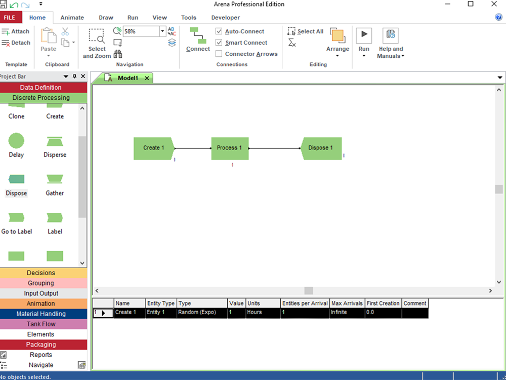Select the Delay module icon
The width and height of the screenshot is (506, 380).
[16, 141]
